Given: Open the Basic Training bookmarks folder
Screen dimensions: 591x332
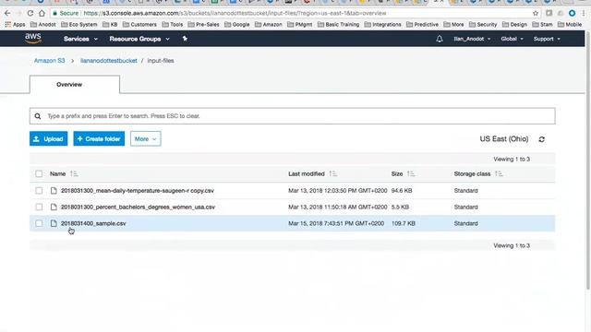Looking at the screenshot, I should [x=338, y=25].
